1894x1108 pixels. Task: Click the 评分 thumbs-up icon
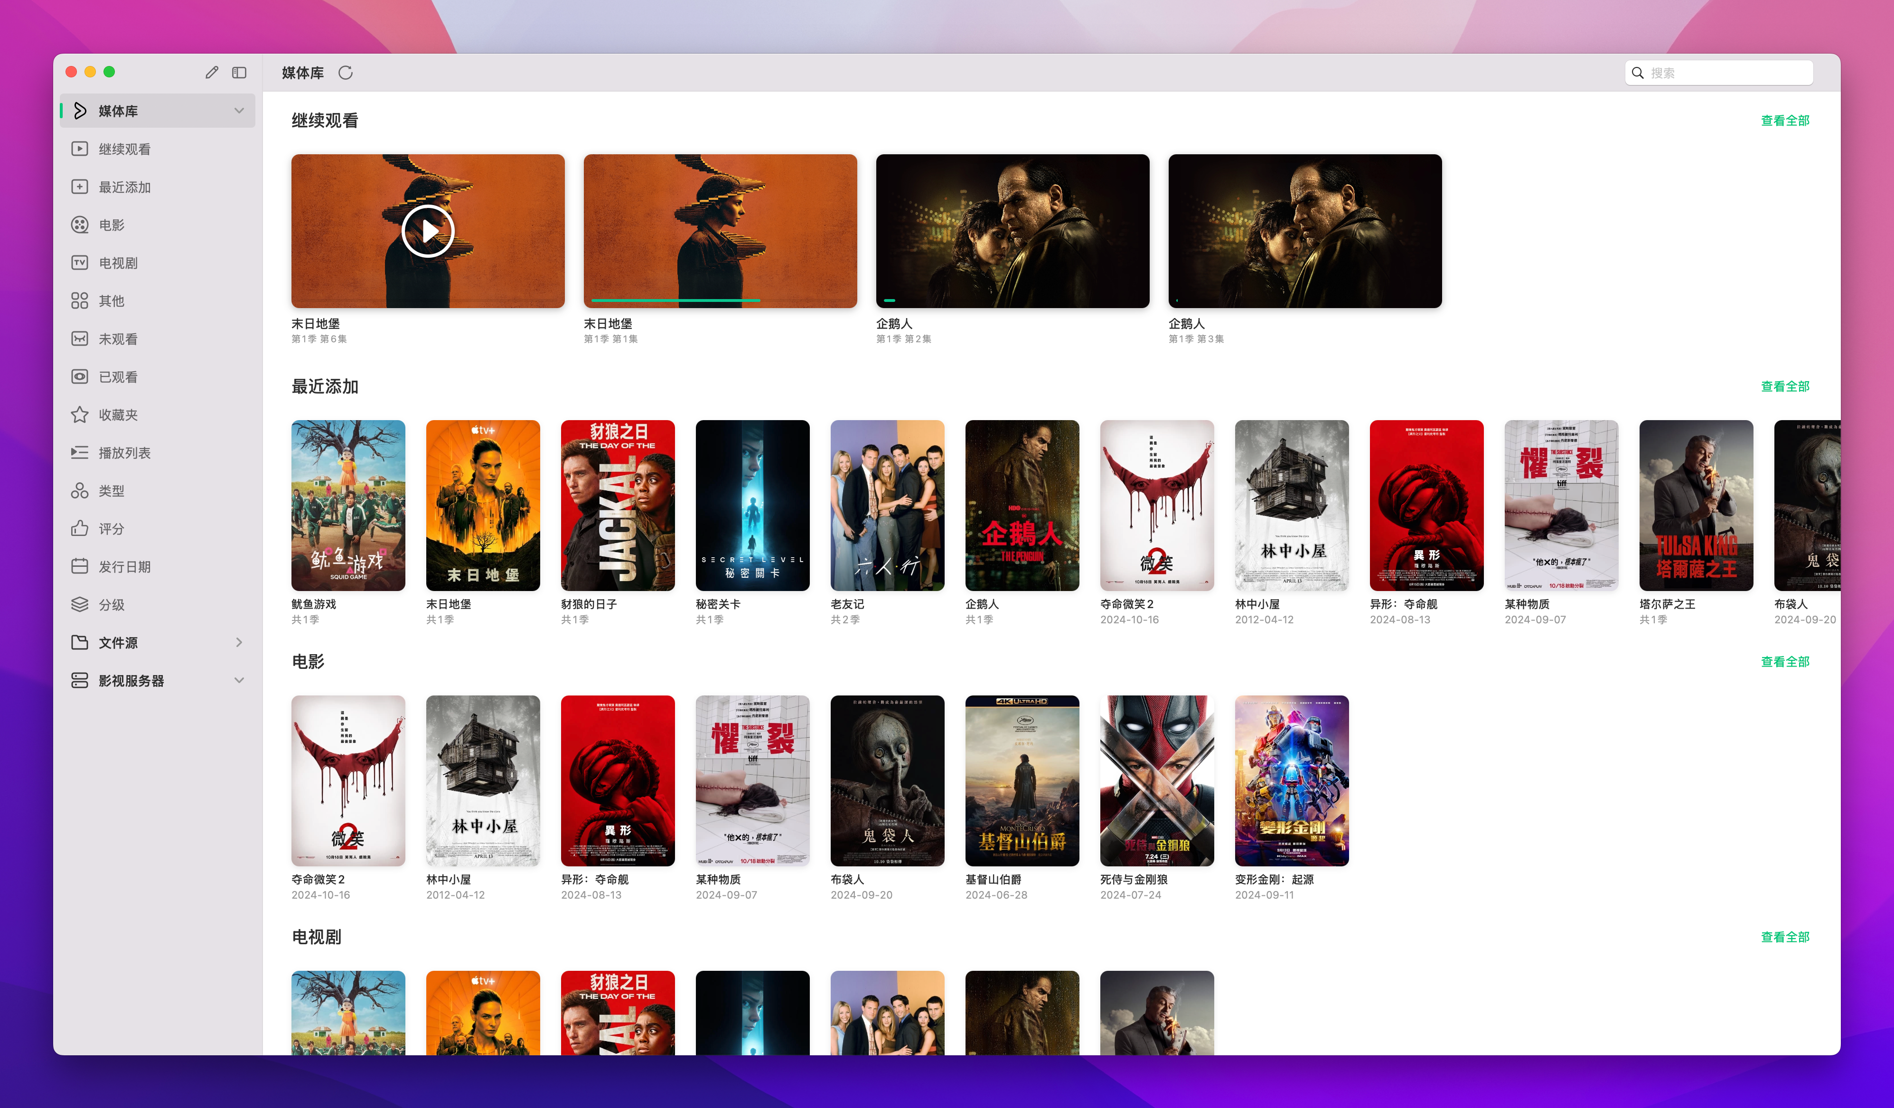[x=80, y=528]
